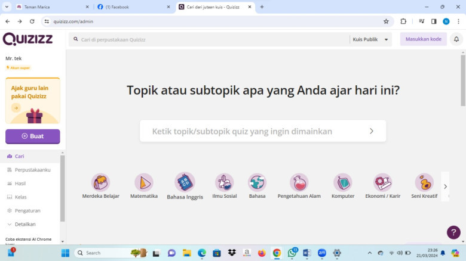Select the Cari sidebar menu item

(30, 156)
